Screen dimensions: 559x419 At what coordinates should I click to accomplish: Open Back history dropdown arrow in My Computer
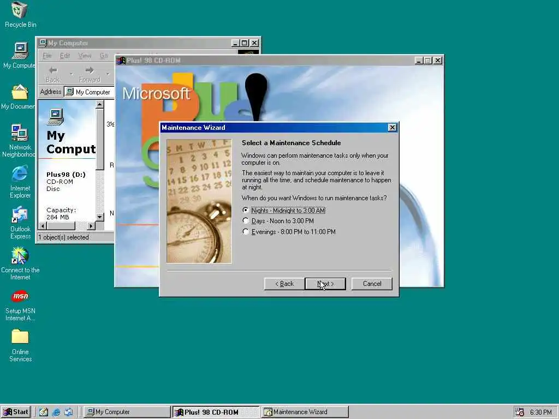coord(72,74)
